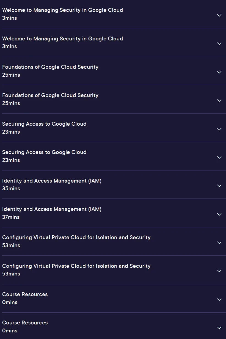
Task: Select the second 'Configuring Virtual Private Cloud for Isolation' title
Action: tap(76, 266)
